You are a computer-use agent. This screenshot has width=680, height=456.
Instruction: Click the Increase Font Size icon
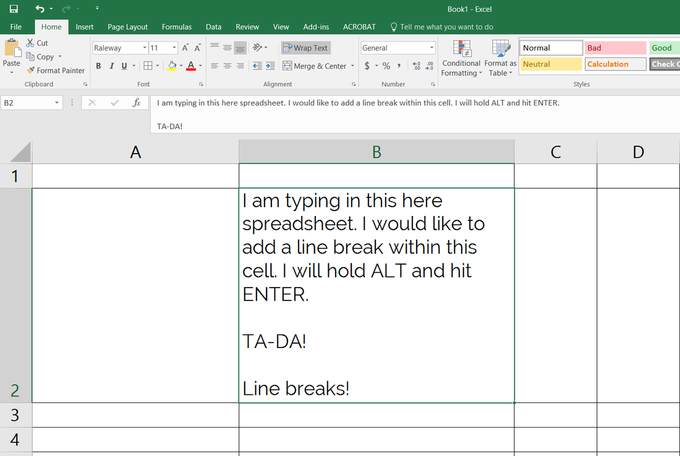click(x=184, y=46)
